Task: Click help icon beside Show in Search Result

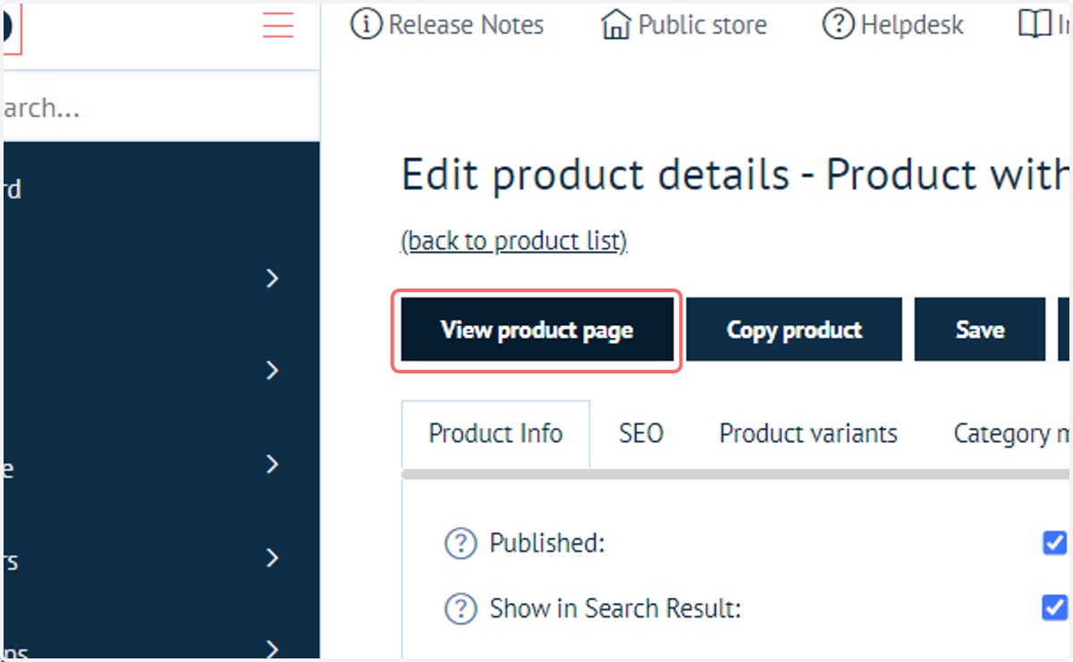Action: tap(460, 609)
